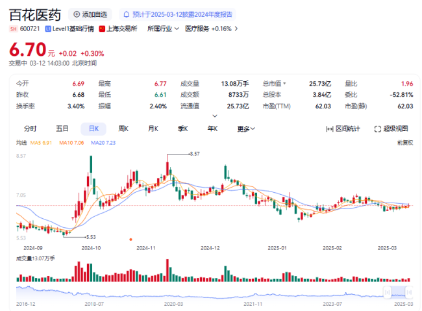Click the left handle of range slider
Image resolution: width=422 pixels, height=311 pixels.
point(388,292)
